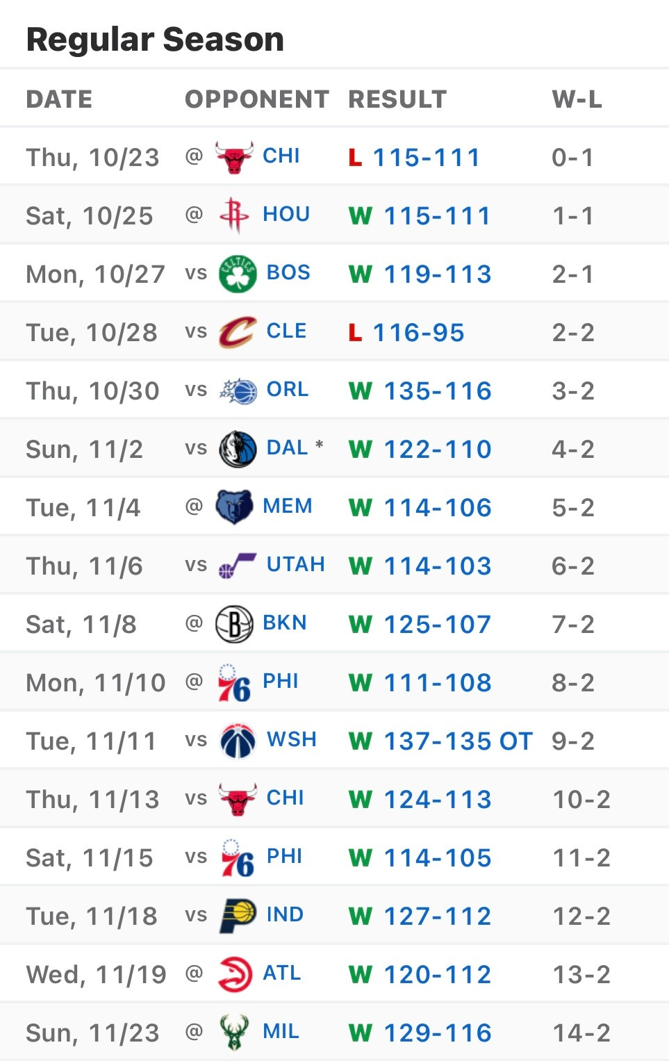This screenshot has height=1061, width=669.
Task: Click the Memphis Grizzlies logo
Action: tap(234, 507)
